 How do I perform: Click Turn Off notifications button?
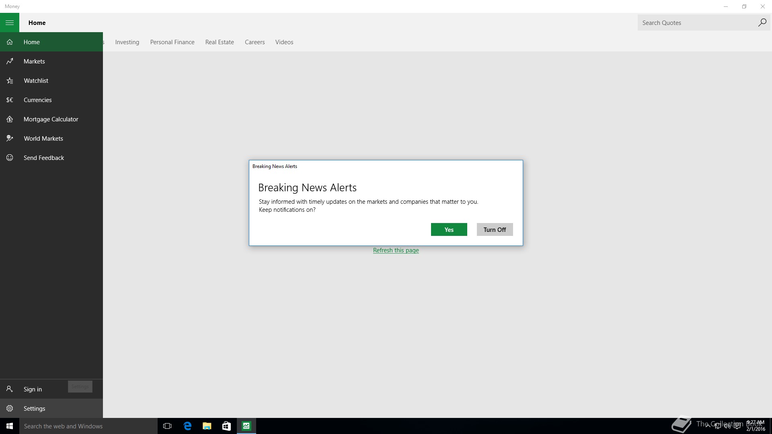pos(495,230)
